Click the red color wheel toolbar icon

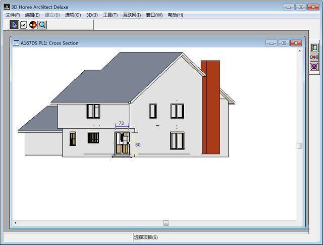[x=33, y=25]
